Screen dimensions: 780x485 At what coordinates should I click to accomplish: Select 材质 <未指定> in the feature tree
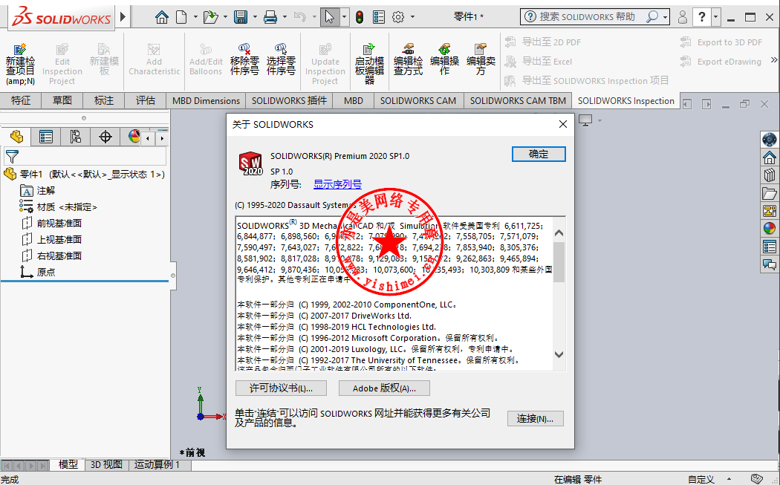coord(58,207)
